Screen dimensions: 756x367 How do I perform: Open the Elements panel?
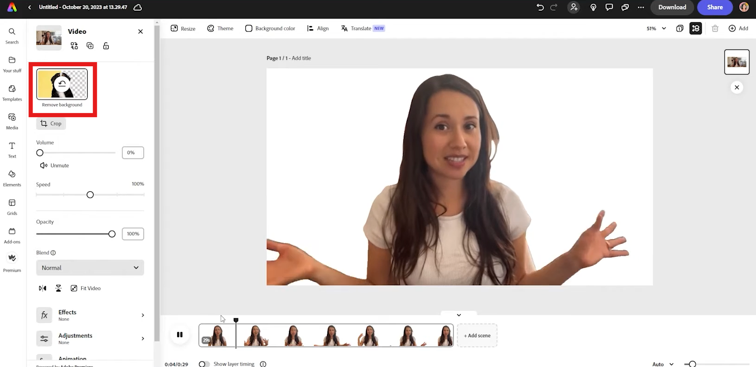tap(12, 178)
